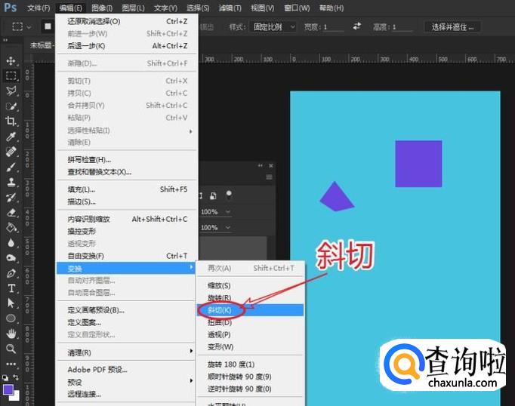Viewport: 515px width, 406px height.
Task: Select the Rectangular Marquee tool
Action: click(x=11, y=75)
